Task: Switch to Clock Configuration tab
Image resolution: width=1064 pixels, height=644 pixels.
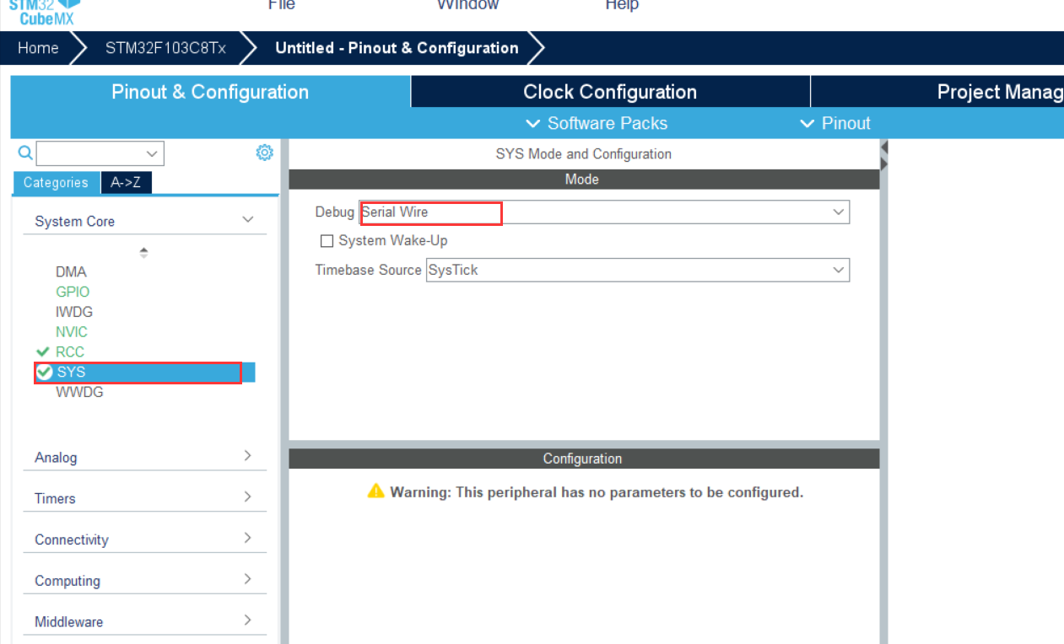Action: pos(610,92)
